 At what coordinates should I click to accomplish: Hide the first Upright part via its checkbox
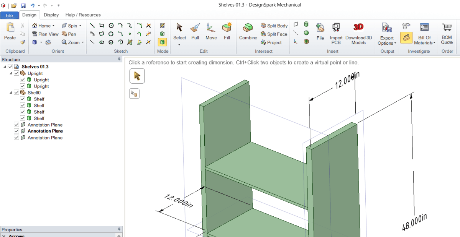(22, 80)
